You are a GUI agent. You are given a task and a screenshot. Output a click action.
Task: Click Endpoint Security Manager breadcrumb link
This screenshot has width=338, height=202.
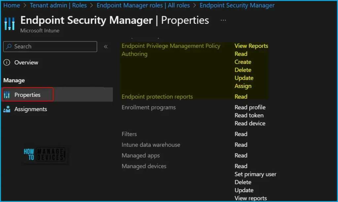pyautogui.click(x=237, y=5)
